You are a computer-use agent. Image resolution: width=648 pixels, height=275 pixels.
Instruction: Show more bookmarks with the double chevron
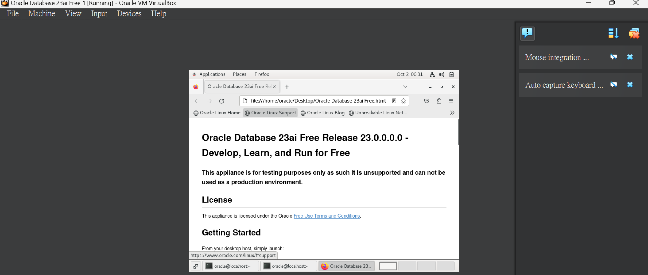click(x=452, y=113)
